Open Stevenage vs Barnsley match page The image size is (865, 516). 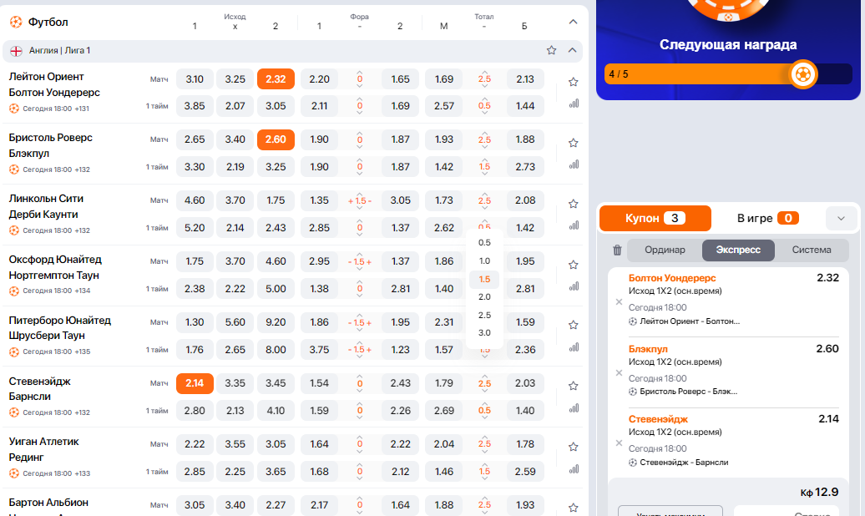40,389
